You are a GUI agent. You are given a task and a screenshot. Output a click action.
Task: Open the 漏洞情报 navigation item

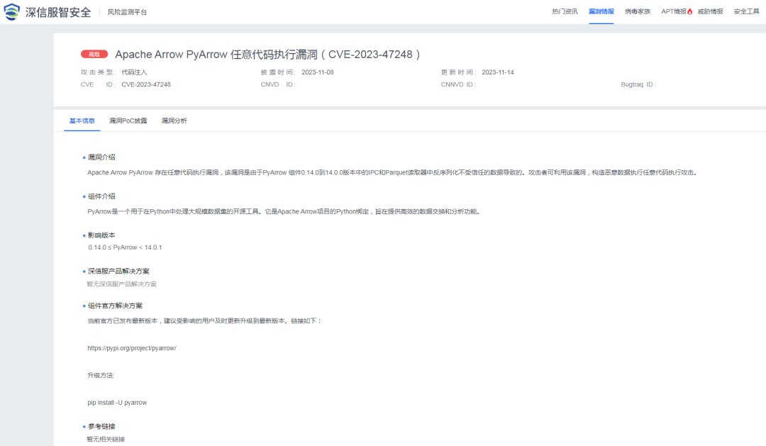click(x=601, y=11)
